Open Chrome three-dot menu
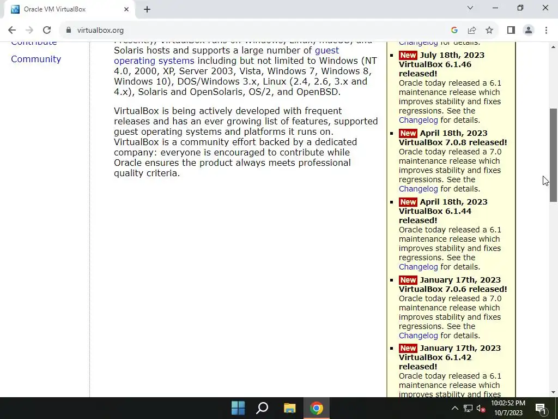Screen dimensions: 558x419 546,31
